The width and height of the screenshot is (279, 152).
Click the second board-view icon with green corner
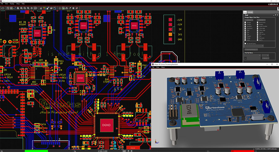click(x=11, y=8)
